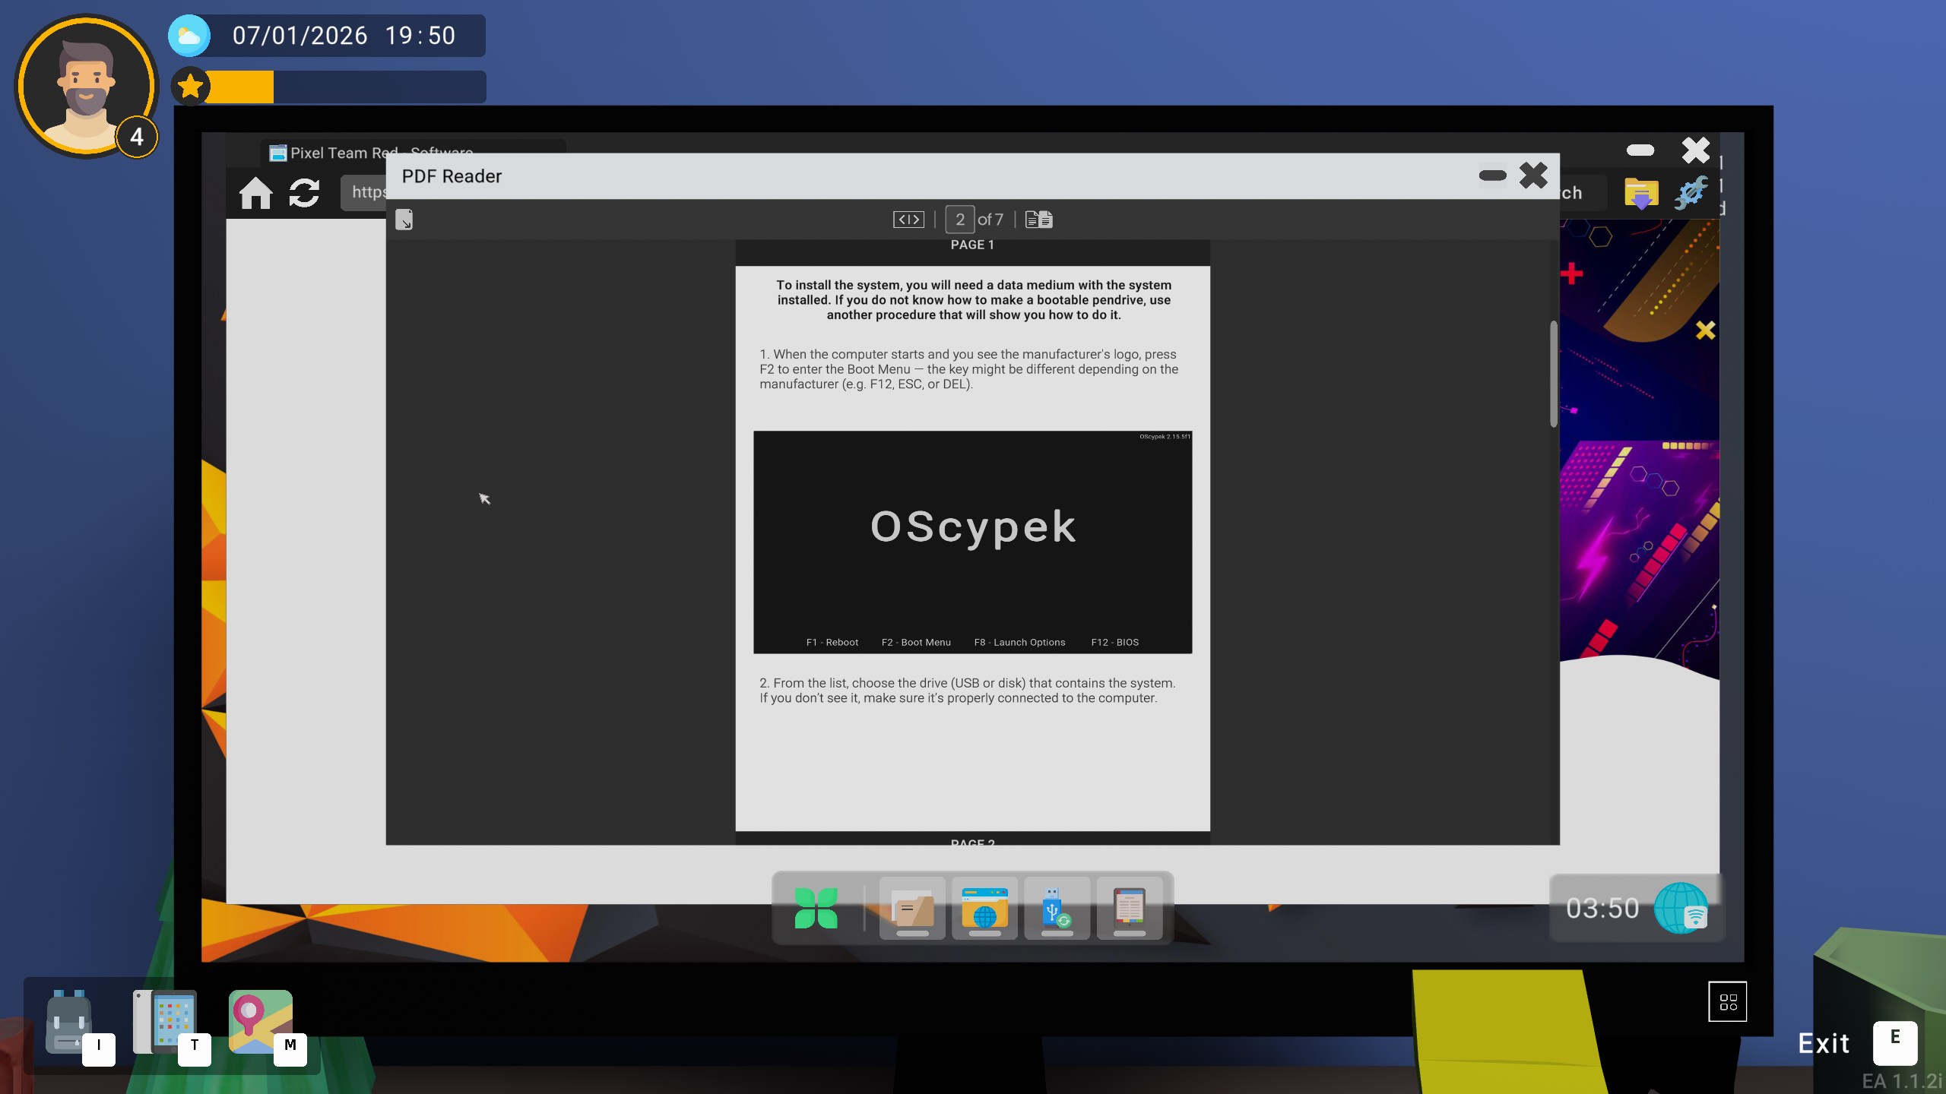This screenshot has width=1946, height=1094.
Task: Open the green clover start menu
Action: click(x=816, y=908)
